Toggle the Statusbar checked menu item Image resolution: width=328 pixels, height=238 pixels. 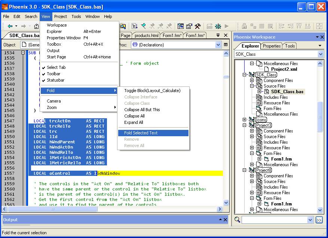(80, 80)
